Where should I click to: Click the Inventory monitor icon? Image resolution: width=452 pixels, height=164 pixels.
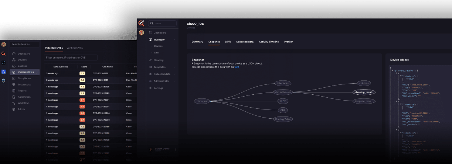click(x=150, y=39)
